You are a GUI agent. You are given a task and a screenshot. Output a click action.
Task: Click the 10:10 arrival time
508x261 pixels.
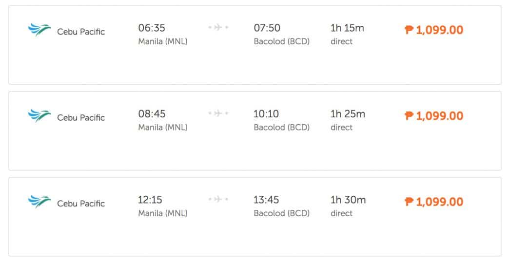(267, 114)
